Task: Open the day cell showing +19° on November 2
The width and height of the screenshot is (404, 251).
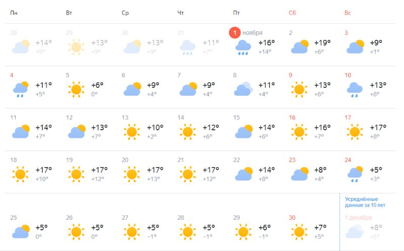Action: [x=312, y=45]
